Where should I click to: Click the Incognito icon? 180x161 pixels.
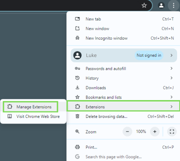click(x=77, y=38)
